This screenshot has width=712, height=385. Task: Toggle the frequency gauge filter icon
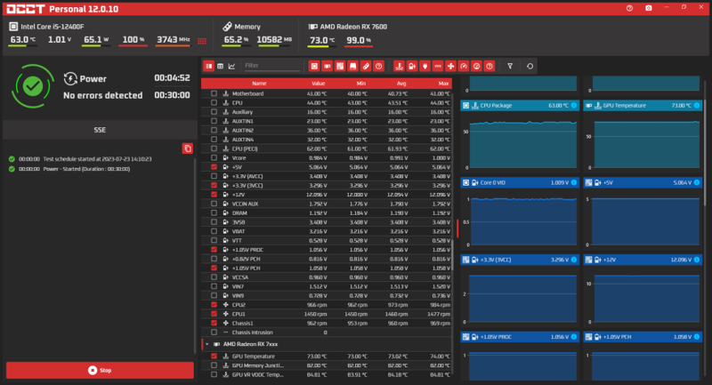(x=464, y=66)
